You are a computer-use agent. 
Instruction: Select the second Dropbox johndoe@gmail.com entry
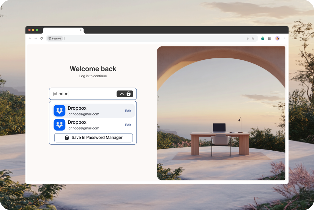tap(94, 125)
